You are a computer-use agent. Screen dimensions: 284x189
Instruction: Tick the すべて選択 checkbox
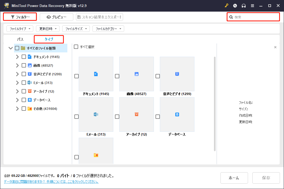(x=76, y=47)
